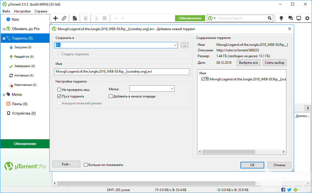The image size is (312, 193).
Task: Click the search magnifier icon
Action: click(269, 18)
